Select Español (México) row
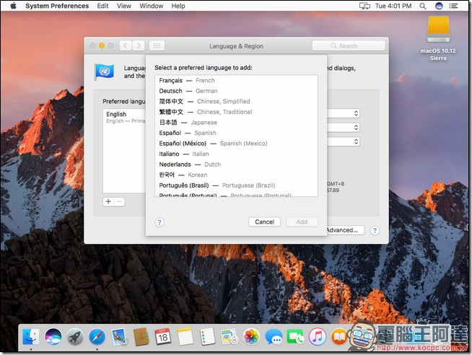Image resolution: width=472 pixels, height=355 pixels. click(x=236, y=144)
